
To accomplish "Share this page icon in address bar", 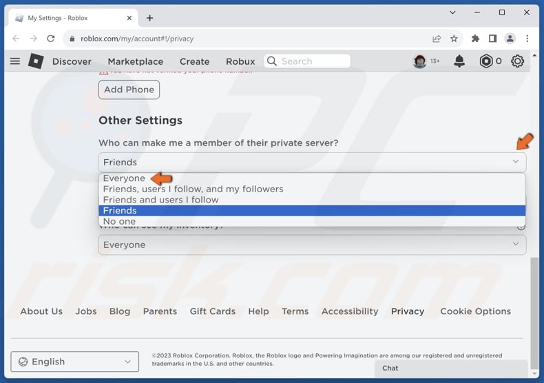I will click(437, 39).
